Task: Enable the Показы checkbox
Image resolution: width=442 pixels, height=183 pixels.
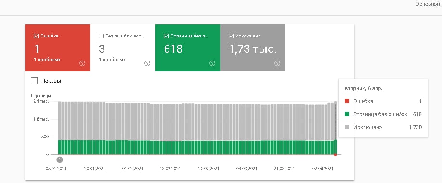Action: (34, 81)
